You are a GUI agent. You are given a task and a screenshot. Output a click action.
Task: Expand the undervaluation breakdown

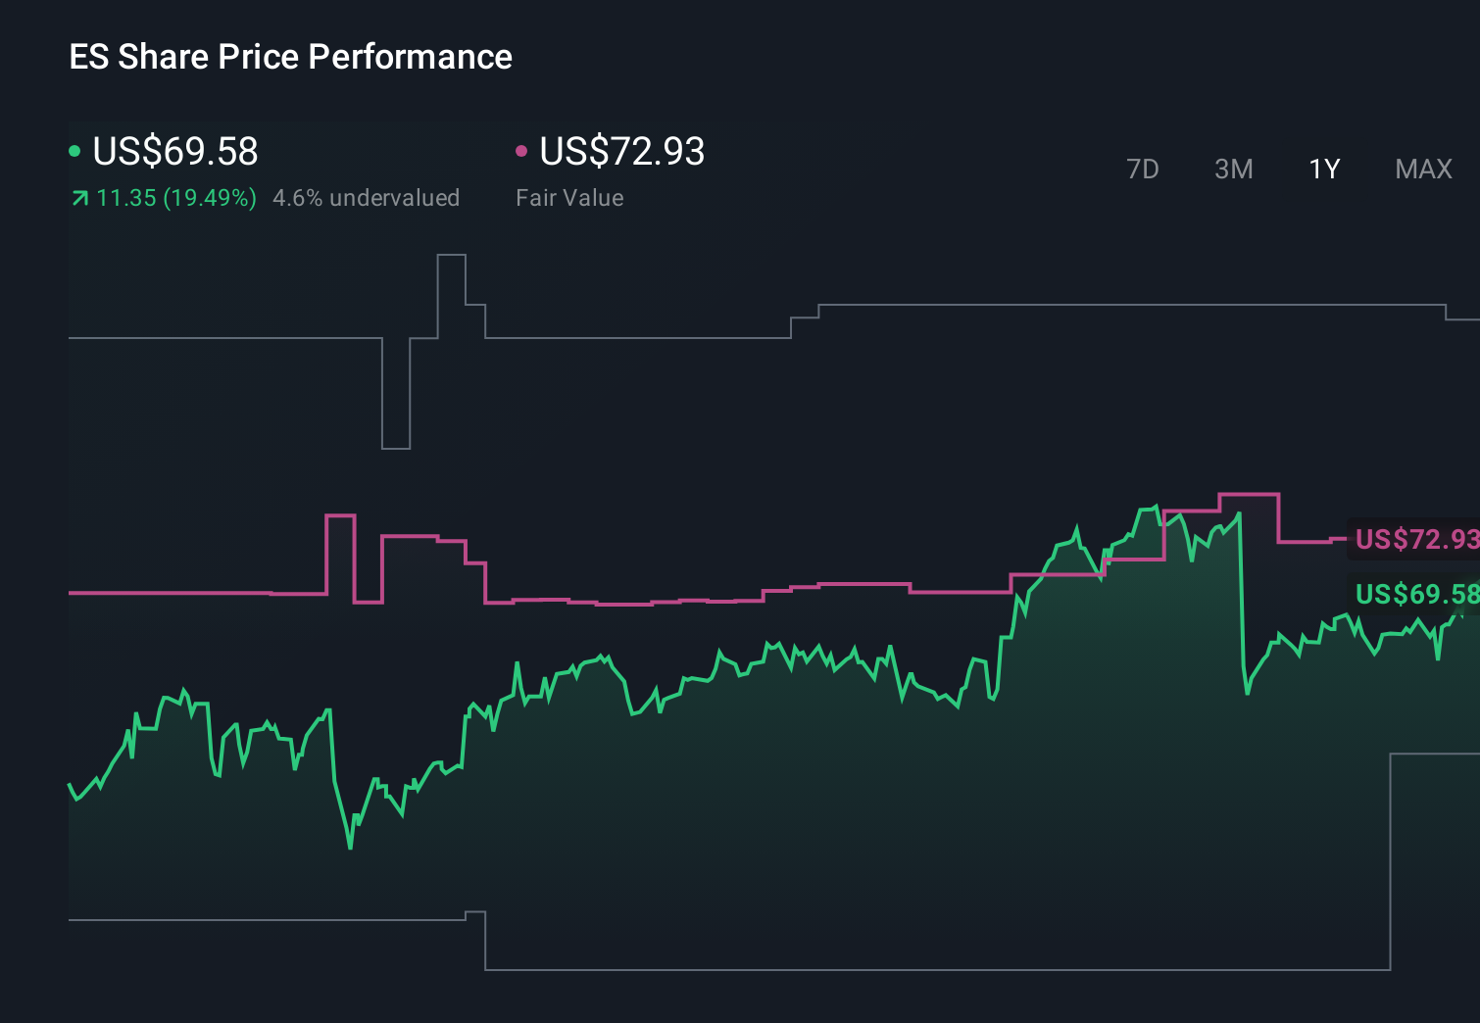click(x=367, y=197)
